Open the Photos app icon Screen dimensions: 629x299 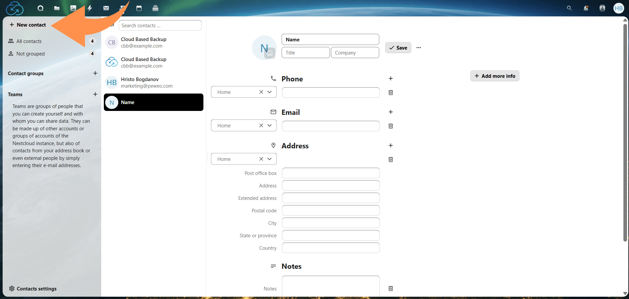pyautogui.click(x=73, y=8)
